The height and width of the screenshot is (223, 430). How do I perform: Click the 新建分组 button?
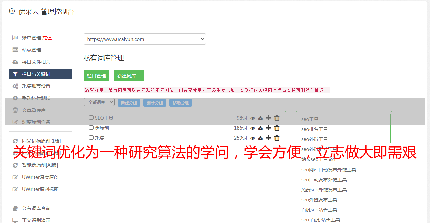(129, 103)
